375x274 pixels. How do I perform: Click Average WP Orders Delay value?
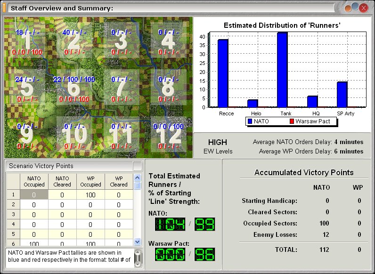[349, 151]
